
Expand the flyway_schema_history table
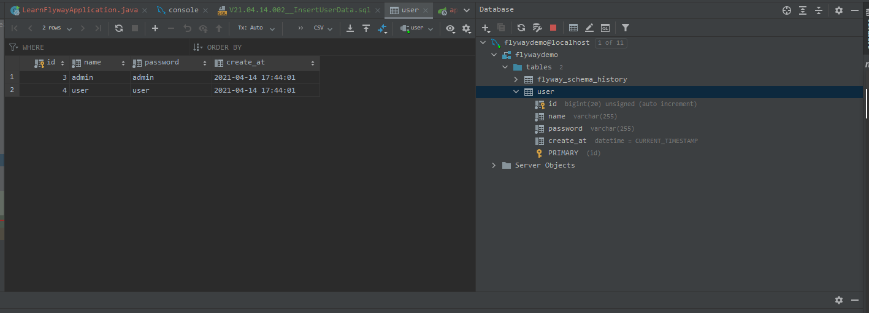point(516,80)
